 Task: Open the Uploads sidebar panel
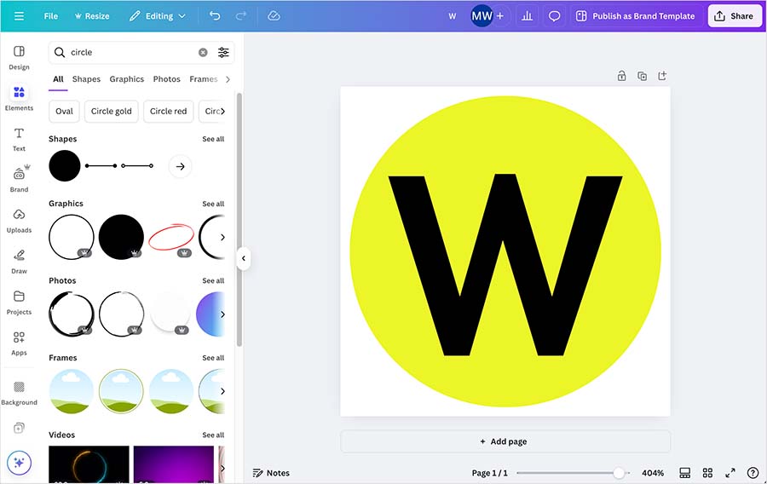19,221
